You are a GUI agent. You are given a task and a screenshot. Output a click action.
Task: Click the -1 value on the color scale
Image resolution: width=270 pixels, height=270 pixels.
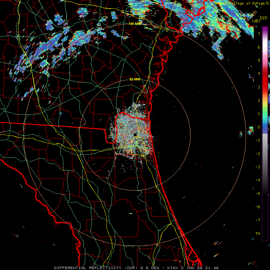258,140
